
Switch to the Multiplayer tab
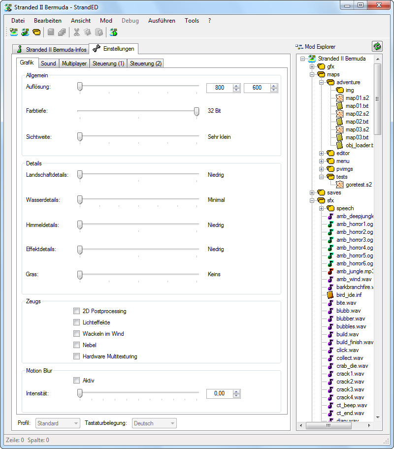pos(74,64)
